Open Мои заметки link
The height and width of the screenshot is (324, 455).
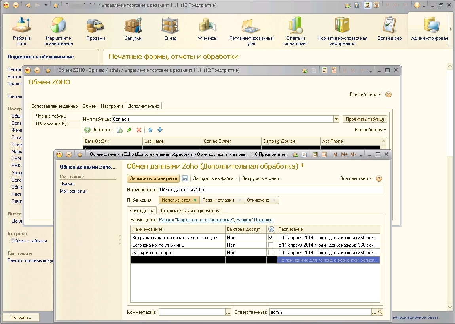(x=73, y=191)
